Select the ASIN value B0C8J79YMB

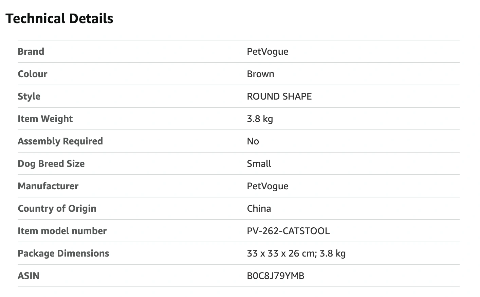point(276,276)
